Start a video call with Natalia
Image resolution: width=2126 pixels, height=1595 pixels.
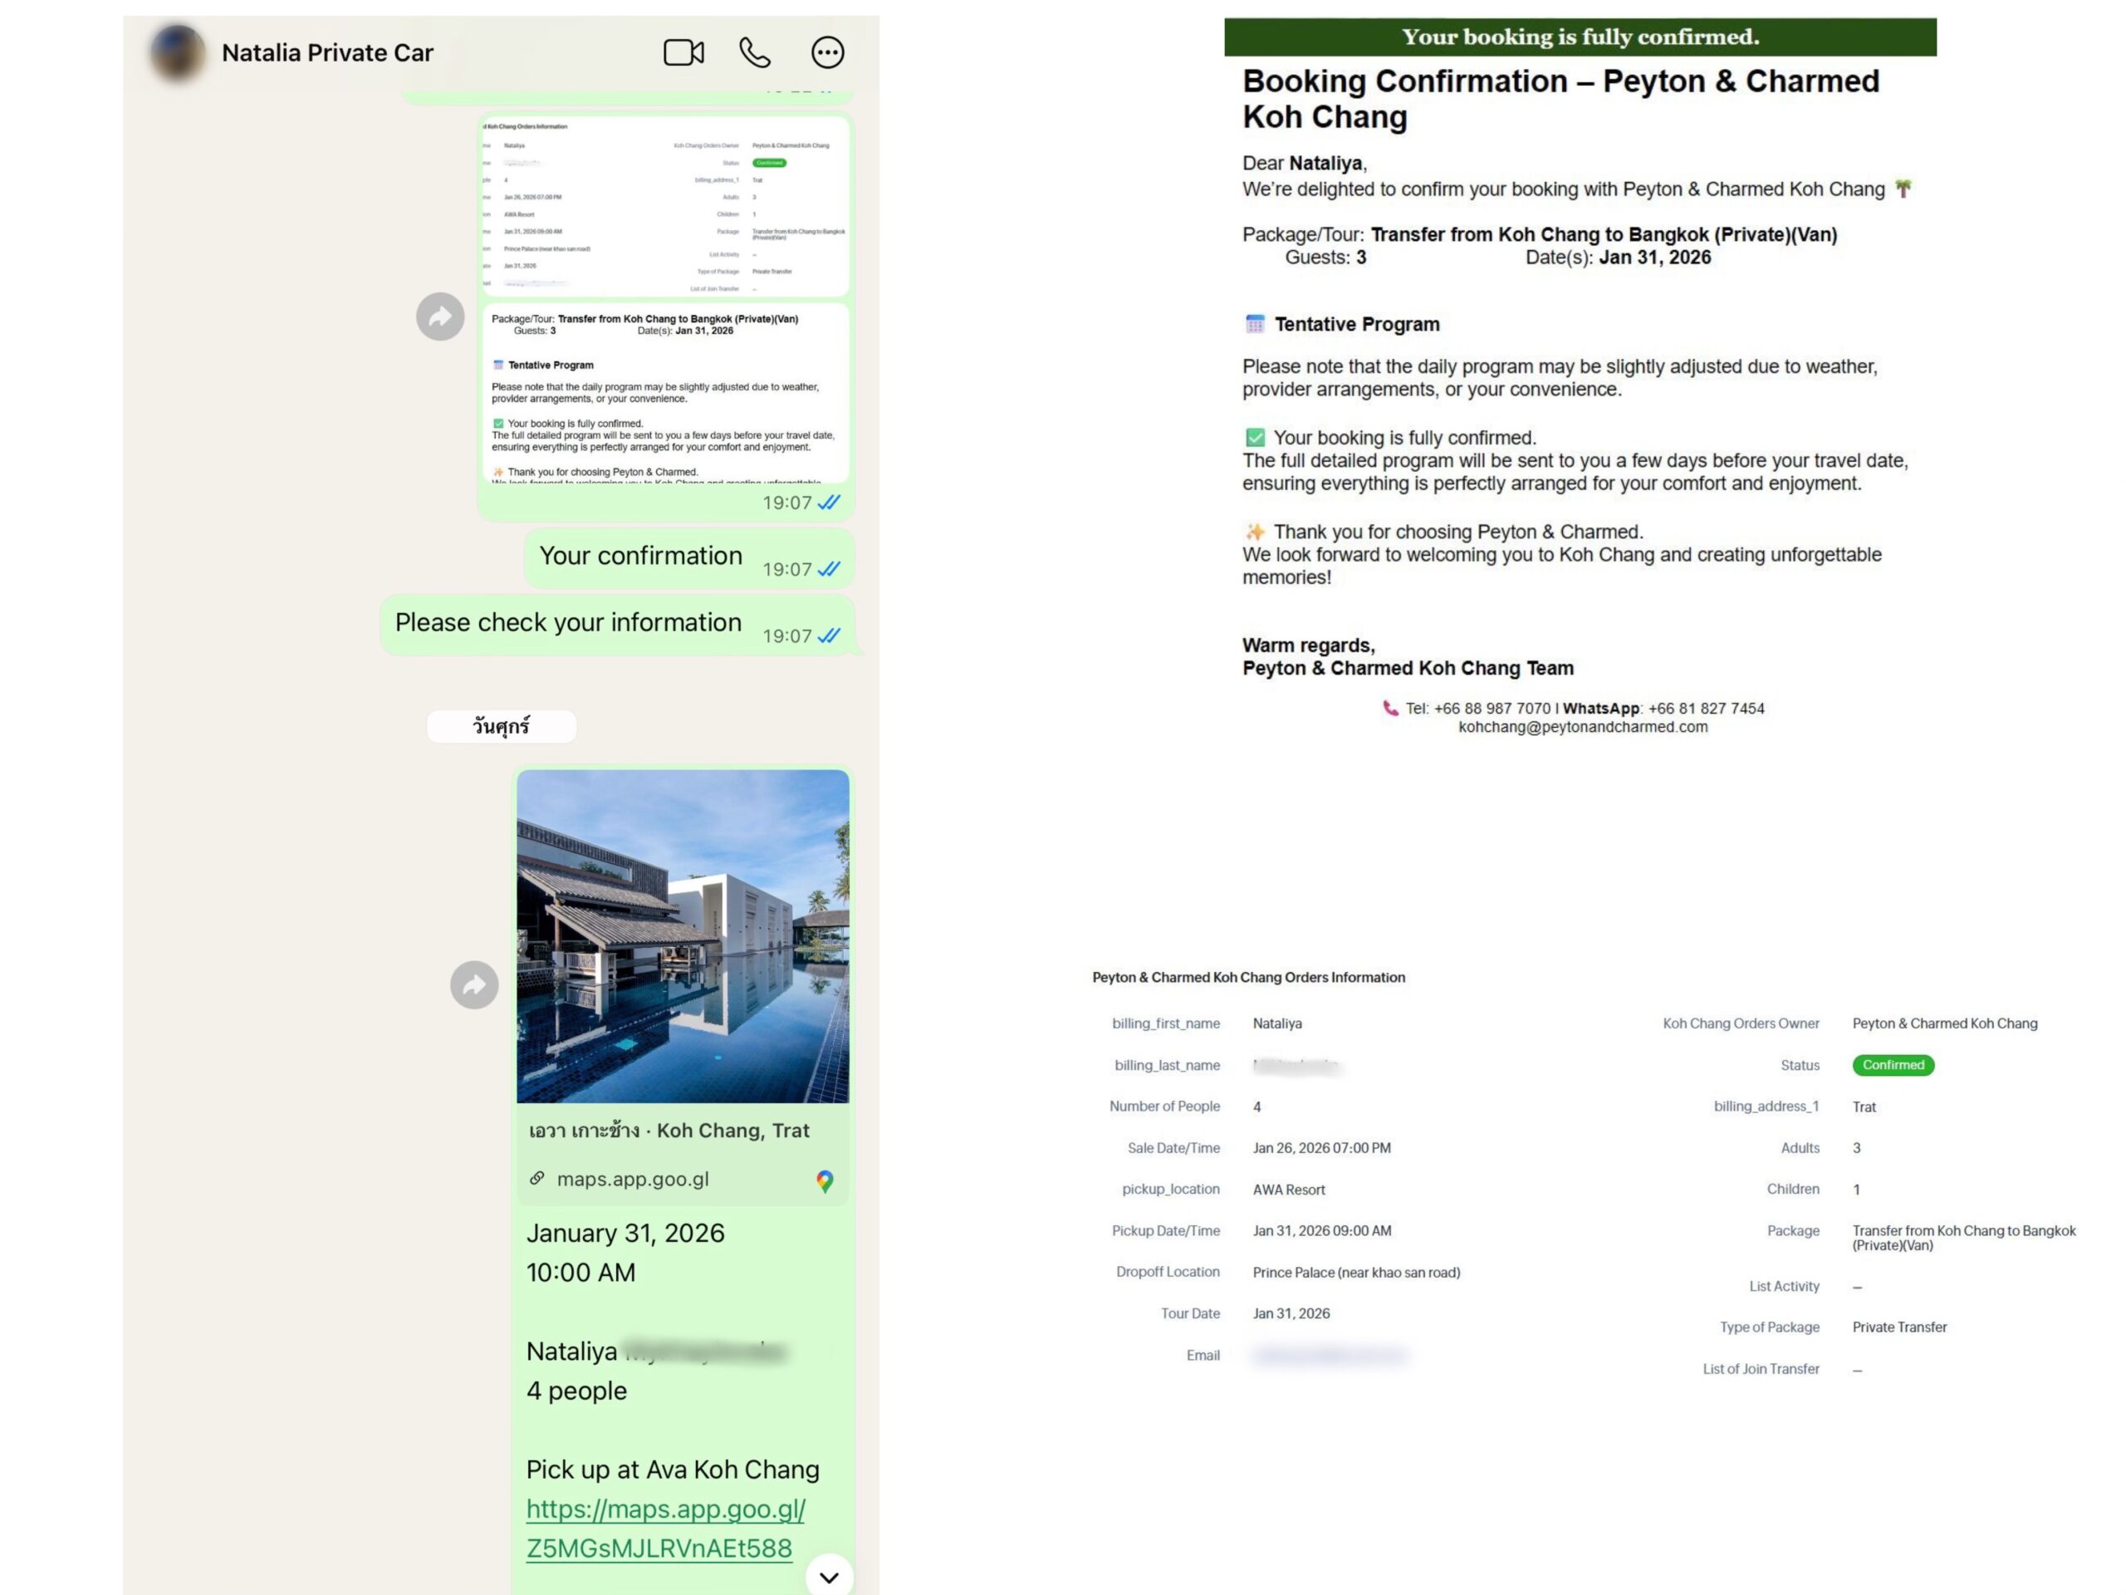pyautogui.click(x=683, y=52)
